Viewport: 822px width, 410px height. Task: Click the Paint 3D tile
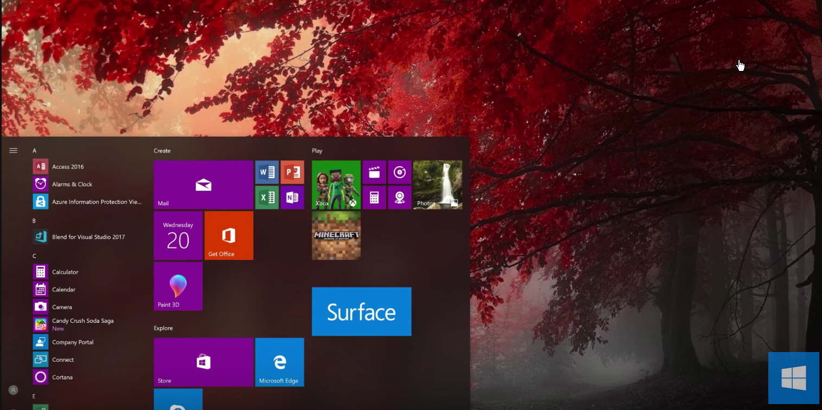[x=178, y=286]
